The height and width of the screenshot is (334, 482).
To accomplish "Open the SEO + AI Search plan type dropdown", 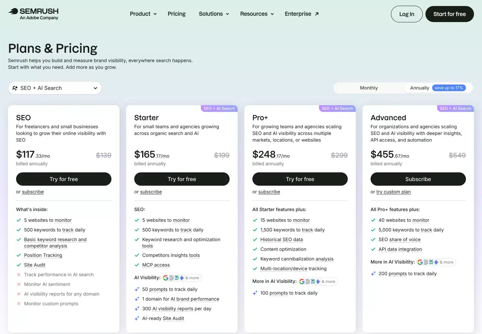I will click(55, 88).
